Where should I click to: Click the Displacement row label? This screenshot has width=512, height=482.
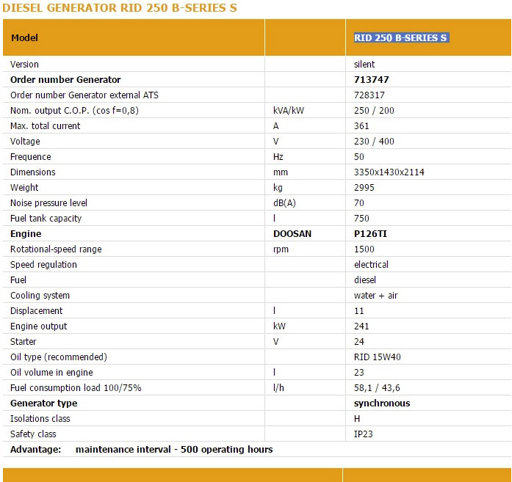[x=36, y=311]
